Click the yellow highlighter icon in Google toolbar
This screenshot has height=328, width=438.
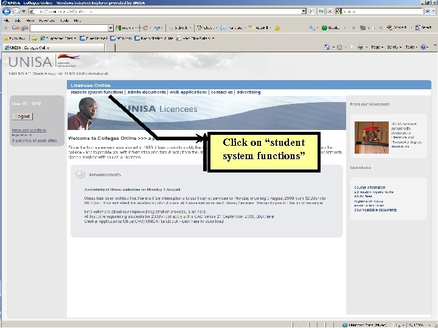(x=277, y=28)
